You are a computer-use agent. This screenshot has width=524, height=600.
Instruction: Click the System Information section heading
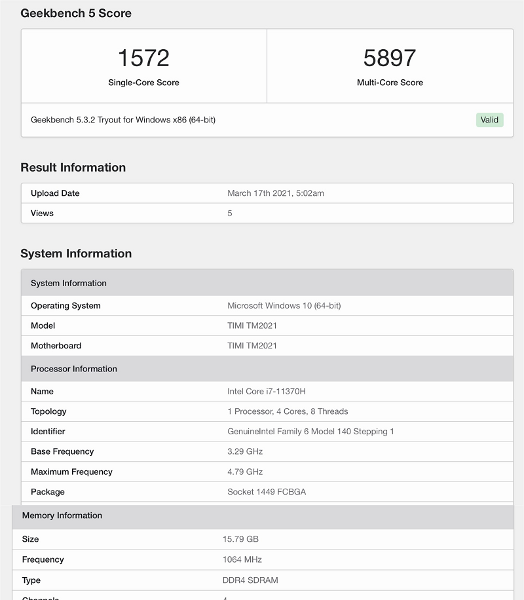tap(76, 253)
